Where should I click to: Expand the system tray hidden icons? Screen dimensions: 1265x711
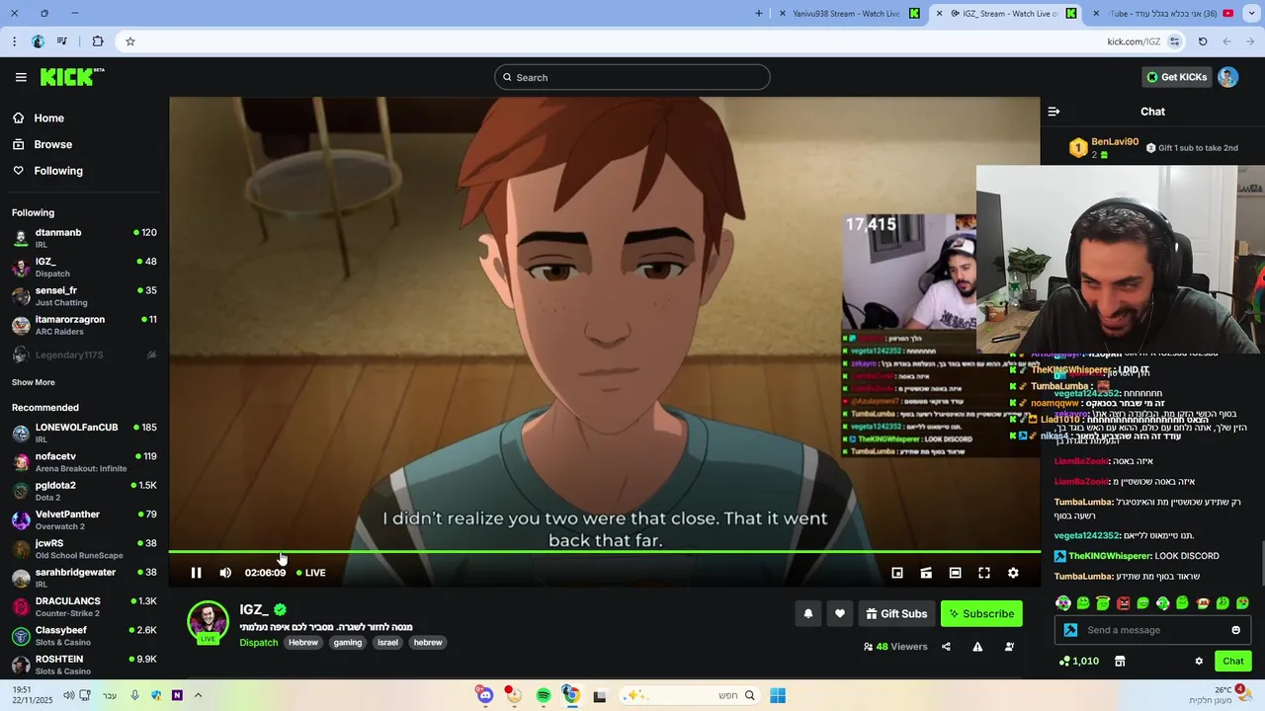pos(198,695)
